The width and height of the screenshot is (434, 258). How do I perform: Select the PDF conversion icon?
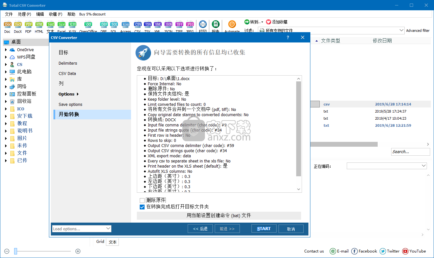click(x=29, y=24)
